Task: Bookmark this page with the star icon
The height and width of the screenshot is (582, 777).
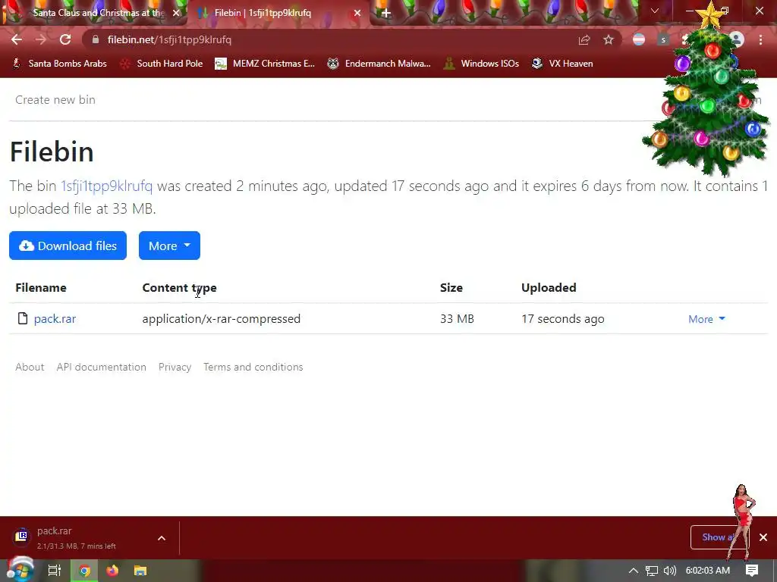Action: pyautogui.click(x=609, y=39)
